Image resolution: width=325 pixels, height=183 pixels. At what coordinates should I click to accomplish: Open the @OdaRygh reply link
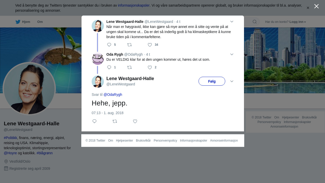pyautogui.click(x=113, y=95)
